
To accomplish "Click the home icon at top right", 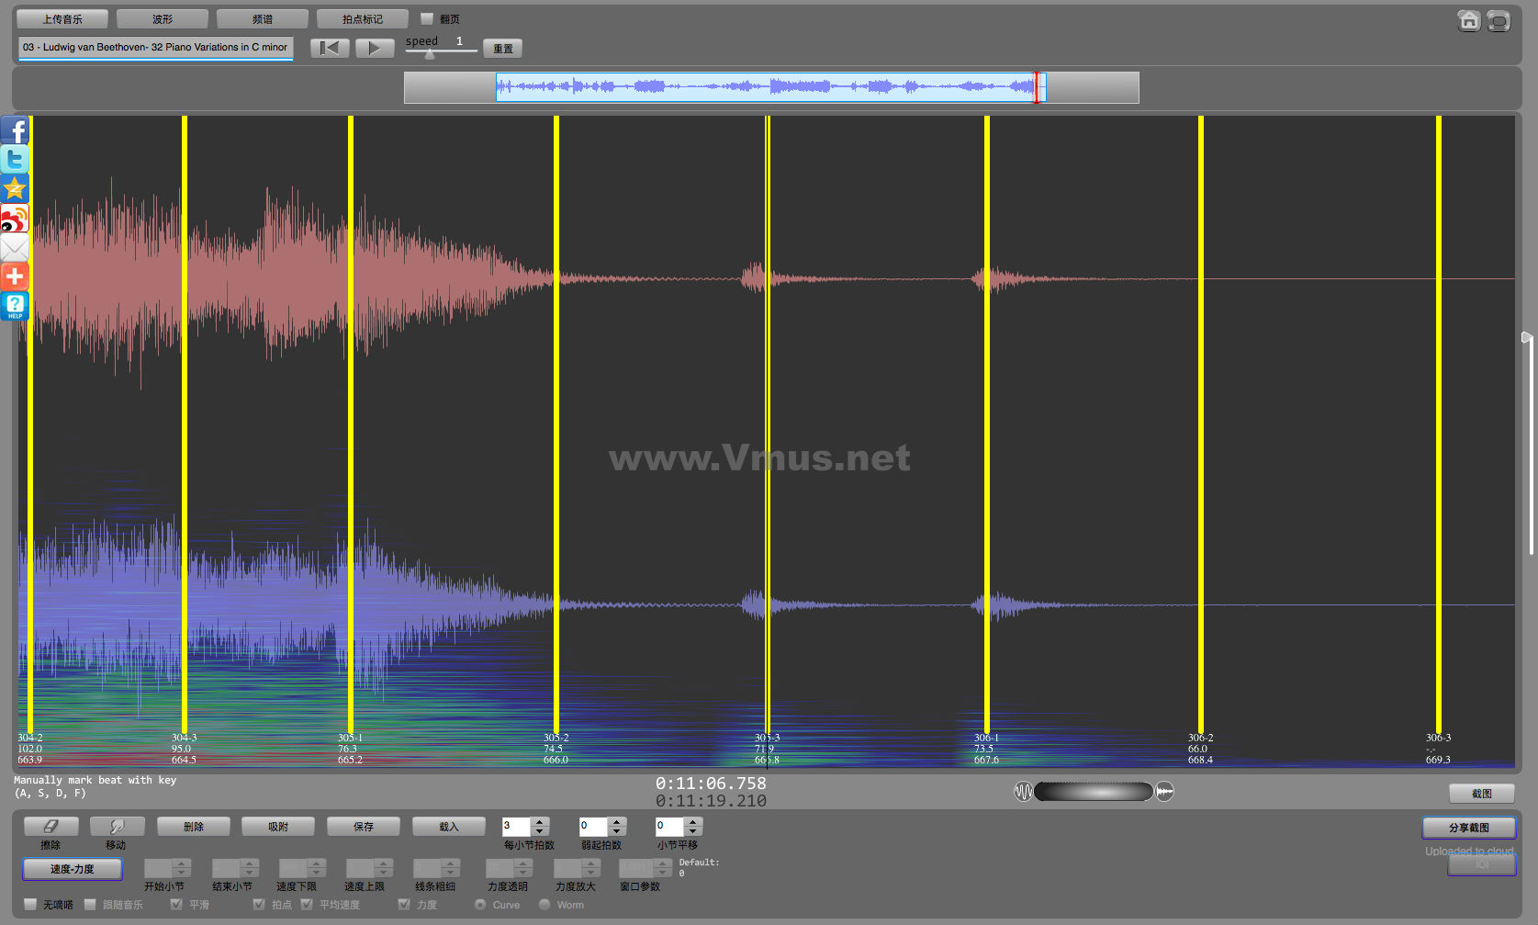I will click(x=1469, y=20).
